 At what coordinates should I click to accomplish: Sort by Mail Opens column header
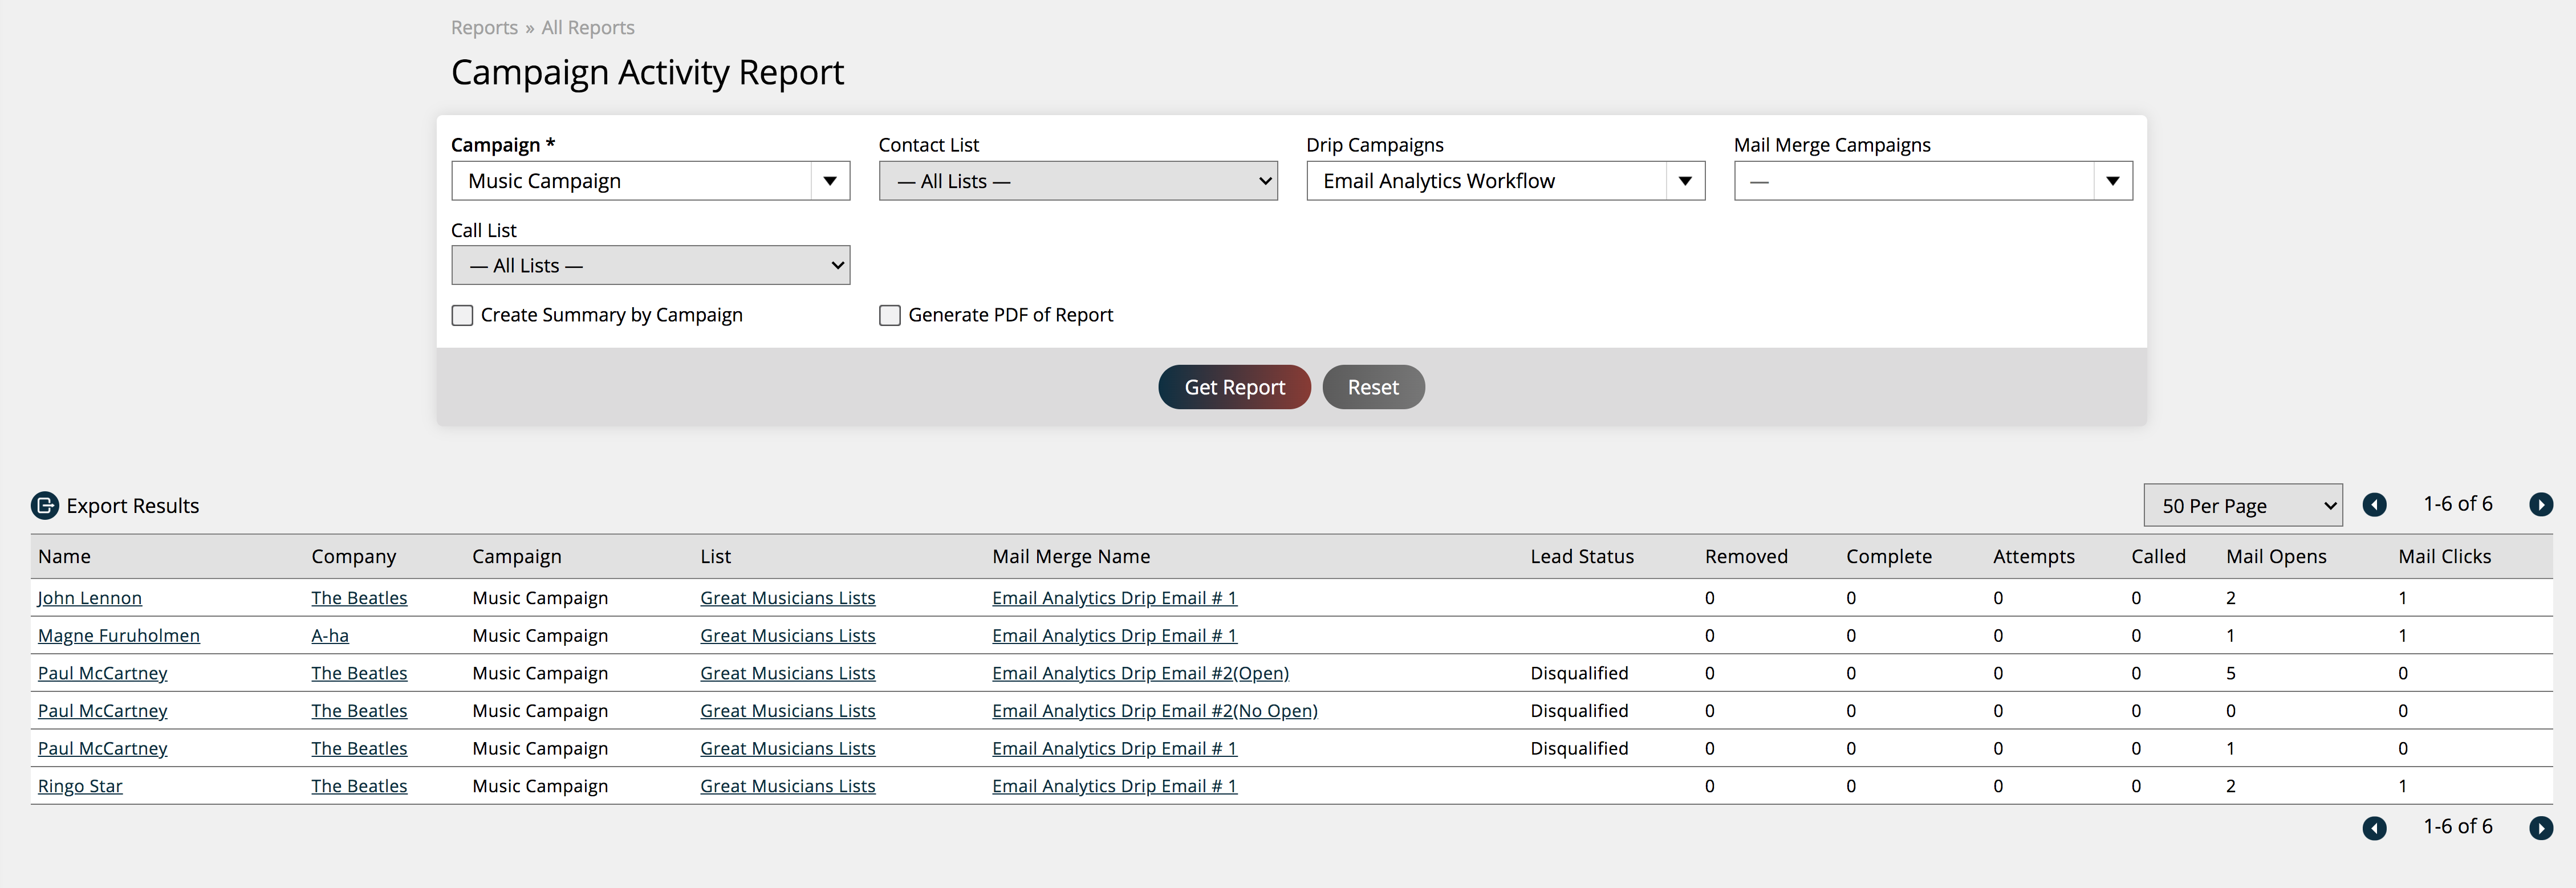coord(2275,557)
